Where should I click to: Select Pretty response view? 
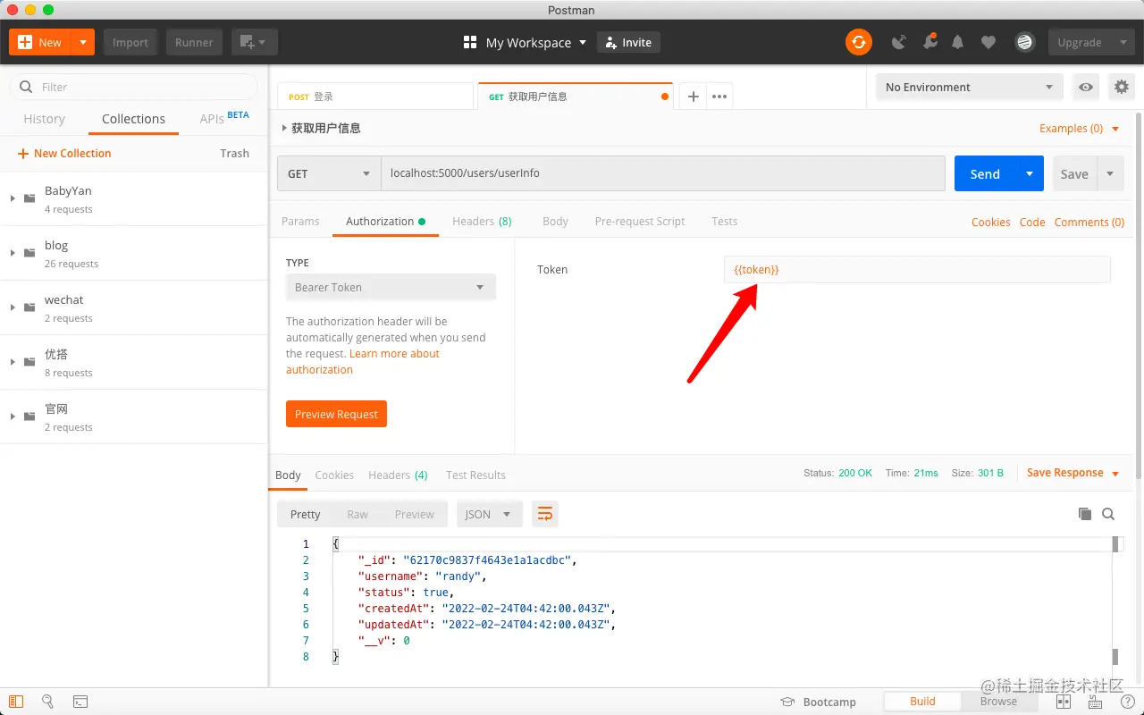pos(305,514)
